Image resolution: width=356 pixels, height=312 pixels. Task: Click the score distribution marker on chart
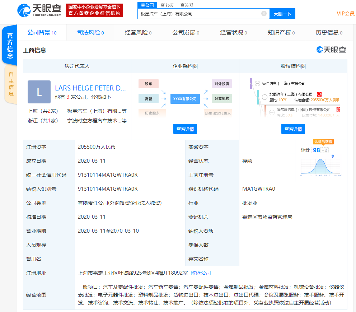tap(333, 157)
